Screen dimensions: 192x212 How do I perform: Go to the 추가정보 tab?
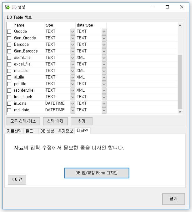(x=65, y=131)
